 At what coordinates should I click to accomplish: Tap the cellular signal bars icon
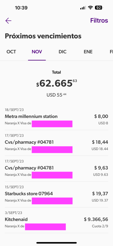point(83,8)
